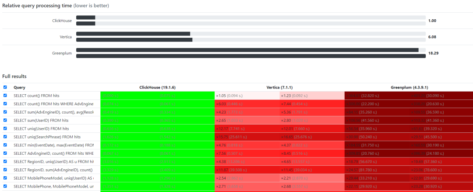The width and height of the screenshot is (473, 192).
Task: Click Vertica cell '×6.03 (0.446 s.)'
Action: pyautogui.click(x=247, y=104)
